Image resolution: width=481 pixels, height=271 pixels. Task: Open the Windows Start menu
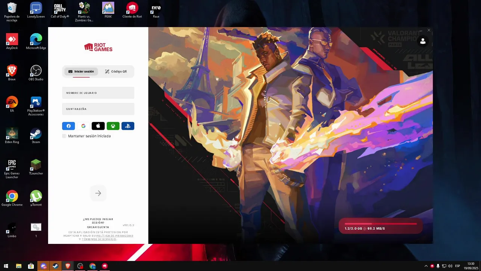[6, 266]
